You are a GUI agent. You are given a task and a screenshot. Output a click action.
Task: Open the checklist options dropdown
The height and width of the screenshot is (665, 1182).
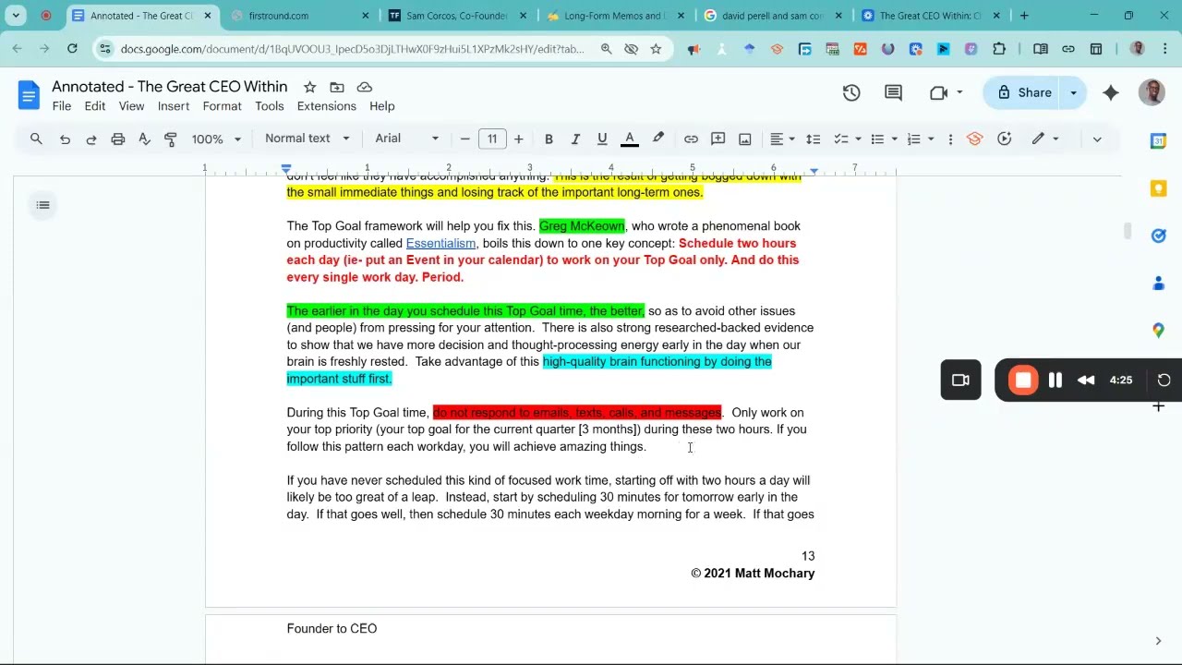pyautogui.click(x=847, y=139)
